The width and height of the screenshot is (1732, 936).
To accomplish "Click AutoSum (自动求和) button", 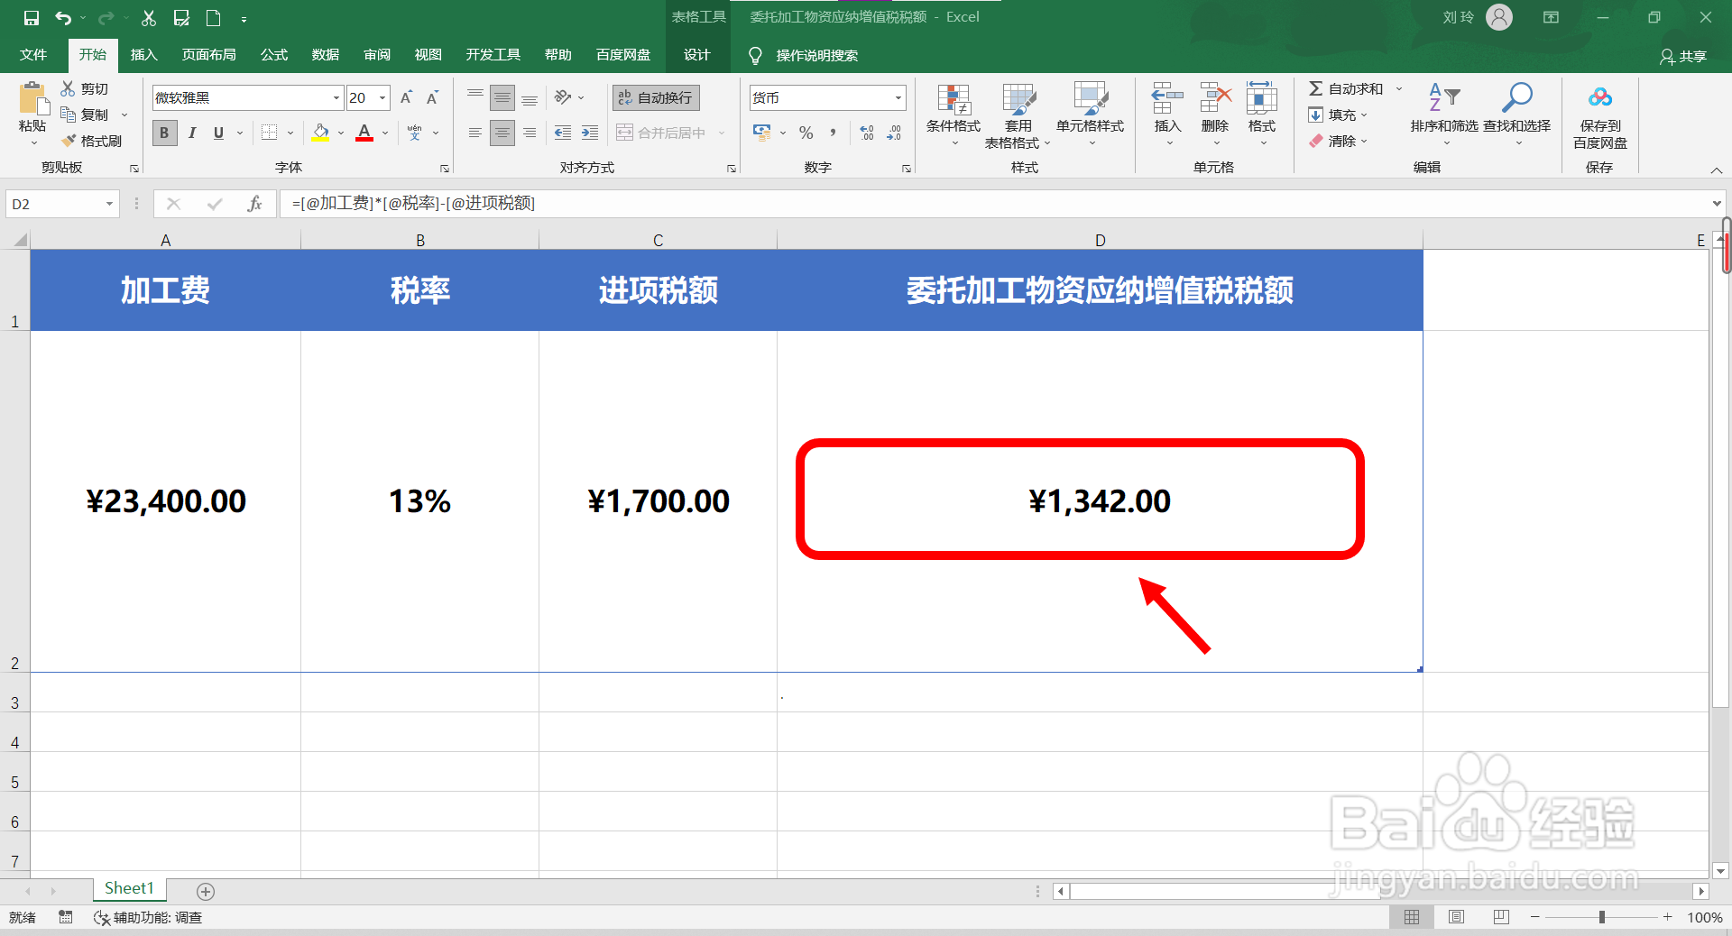I will pos(1346,88).
